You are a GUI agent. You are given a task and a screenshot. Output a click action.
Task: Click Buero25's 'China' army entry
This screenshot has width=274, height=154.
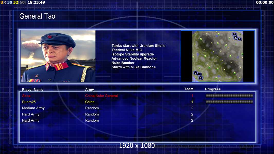point(90,102)
